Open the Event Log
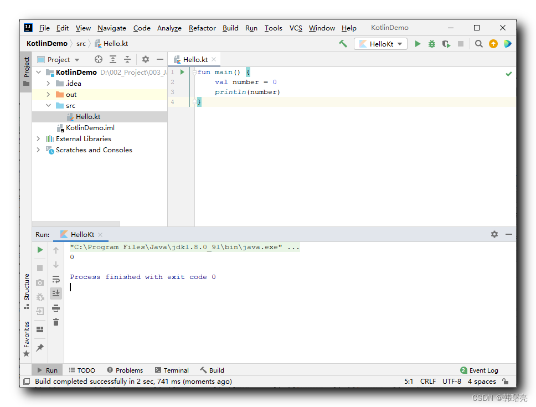This screenshot has width=536, height=407. pyautogui.click(x=480, y=370)
